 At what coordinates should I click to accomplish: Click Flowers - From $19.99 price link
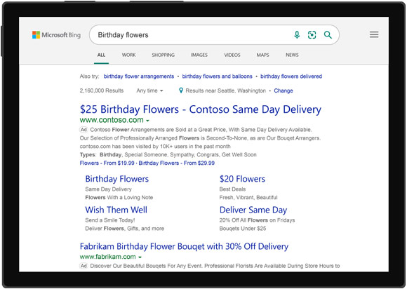coord(107,163)
